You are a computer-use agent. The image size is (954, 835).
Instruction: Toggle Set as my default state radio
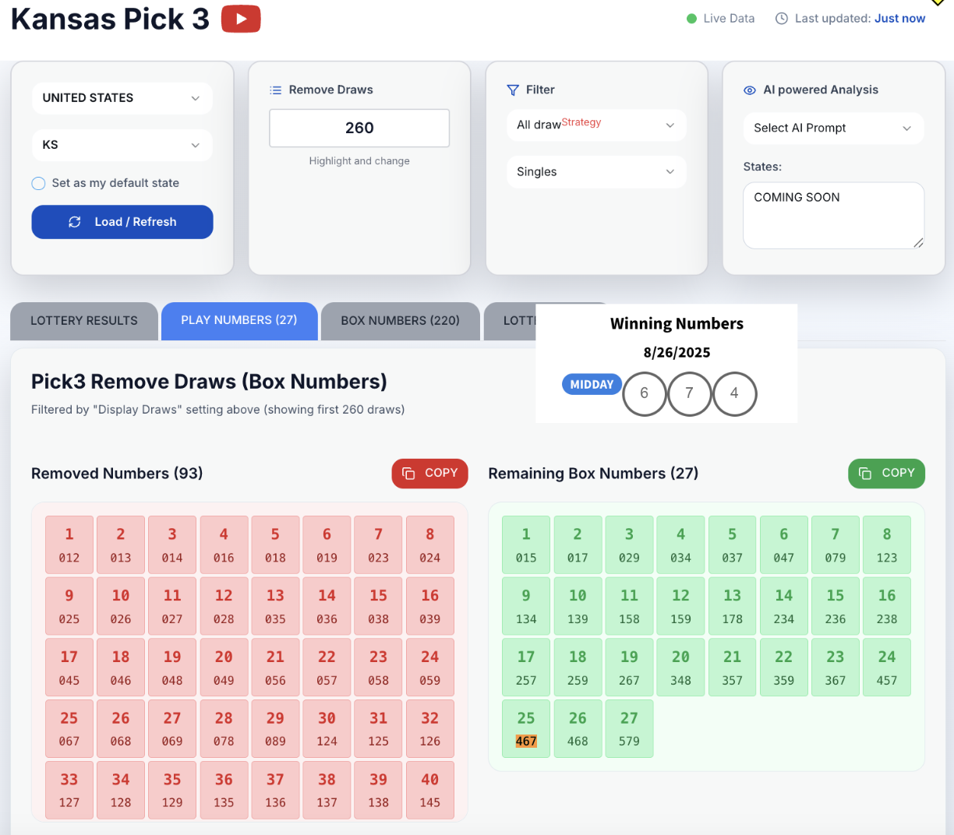pyautogui.click(x=38, y=184)
